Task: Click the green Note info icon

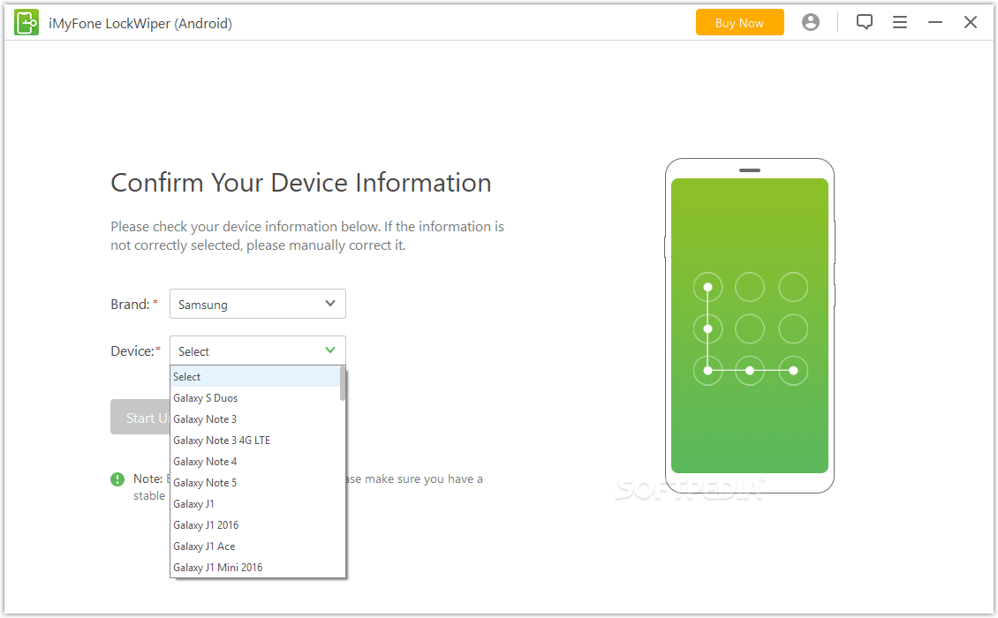Action: pos(117,479)
